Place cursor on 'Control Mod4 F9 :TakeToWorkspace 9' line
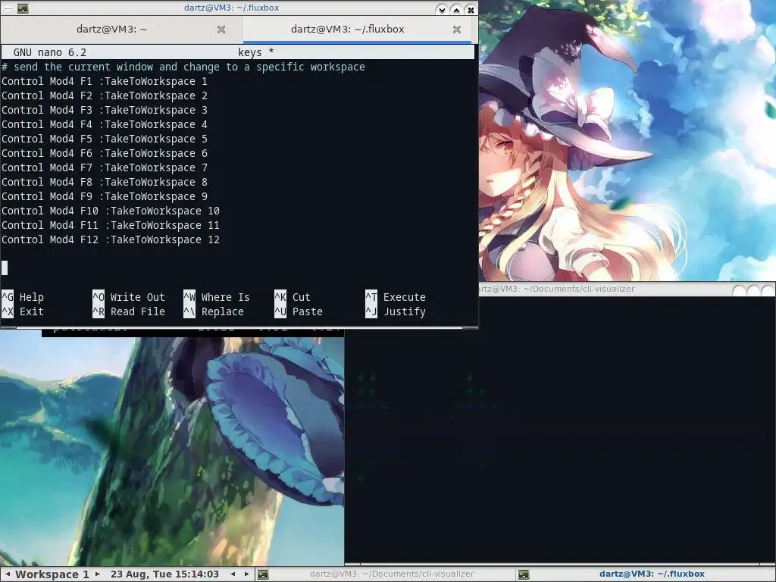The image size is (776, 582). tap(105, 196)
